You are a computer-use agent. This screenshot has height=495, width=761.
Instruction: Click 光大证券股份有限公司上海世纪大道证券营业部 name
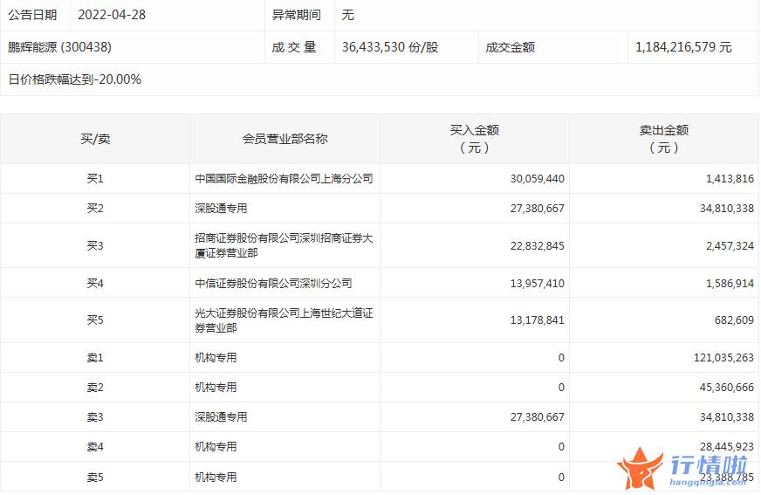(284, 320)
